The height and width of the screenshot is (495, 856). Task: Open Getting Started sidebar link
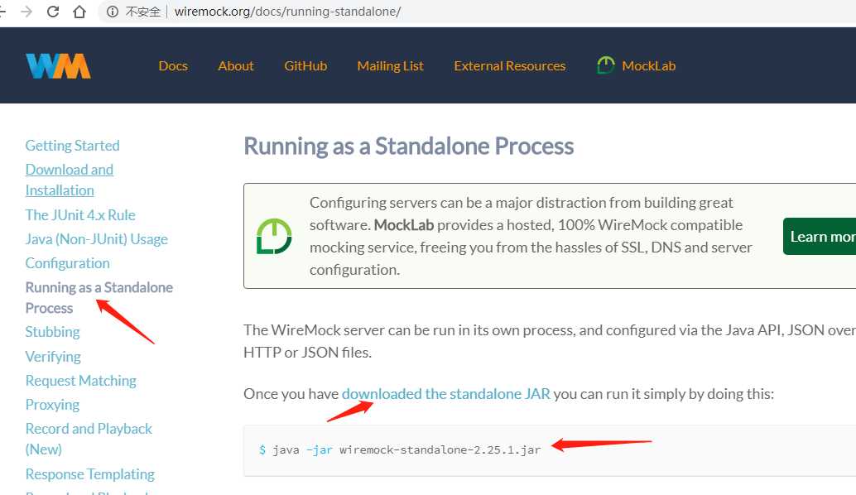click(73, 146)
